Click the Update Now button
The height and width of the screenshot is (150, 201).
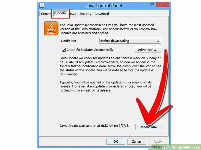pos(149,127)
